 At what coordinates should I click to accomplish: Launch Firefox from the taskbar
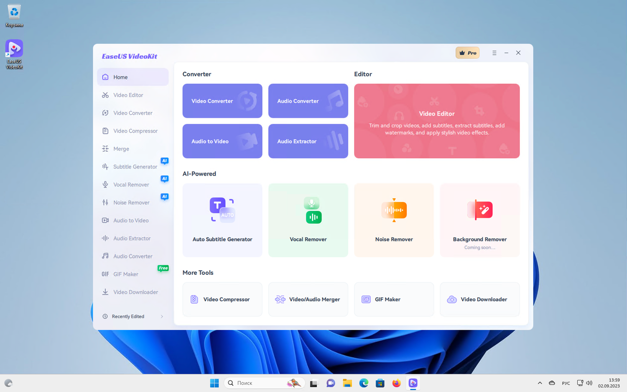[396, 383]
